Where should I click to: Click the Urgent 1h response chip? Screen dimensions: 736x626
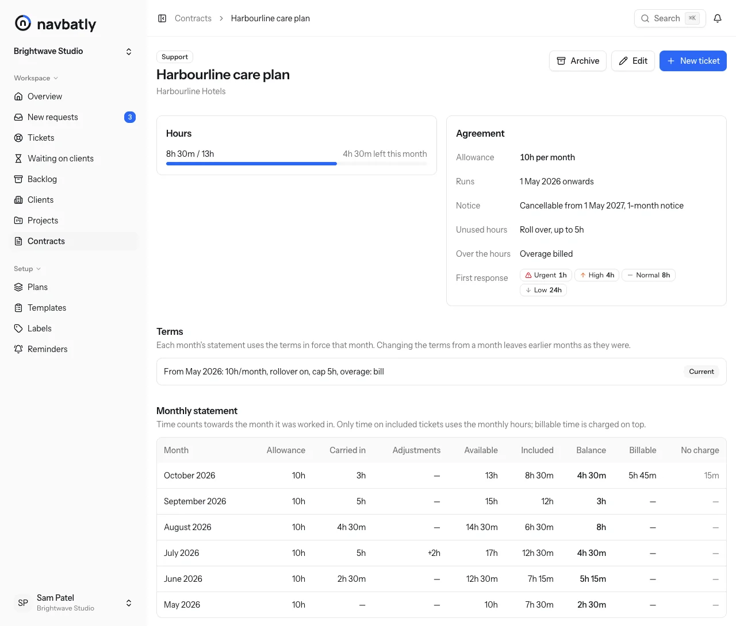tap(546, 275)
